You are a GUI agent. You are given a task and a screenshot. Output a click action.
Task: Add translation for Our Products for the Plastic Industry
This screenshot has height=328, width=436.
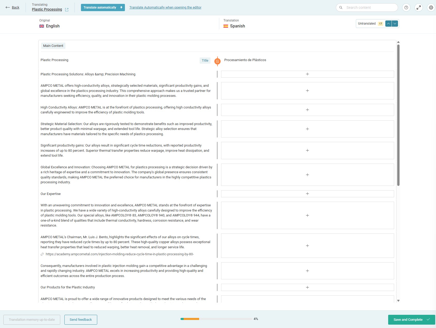pos(307,287)
